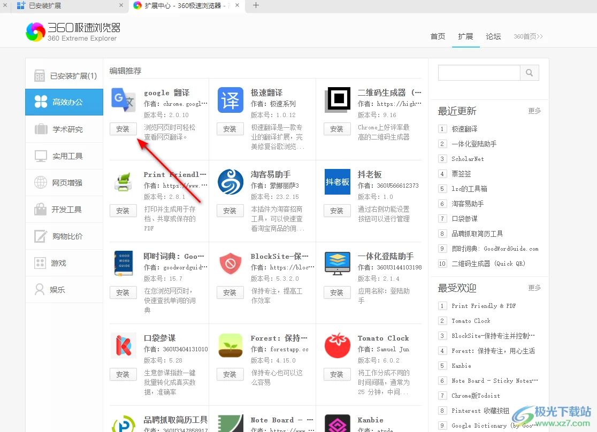Open lzc的工具箱 in recent updates
Screen dimensions: 597x432
470,189
